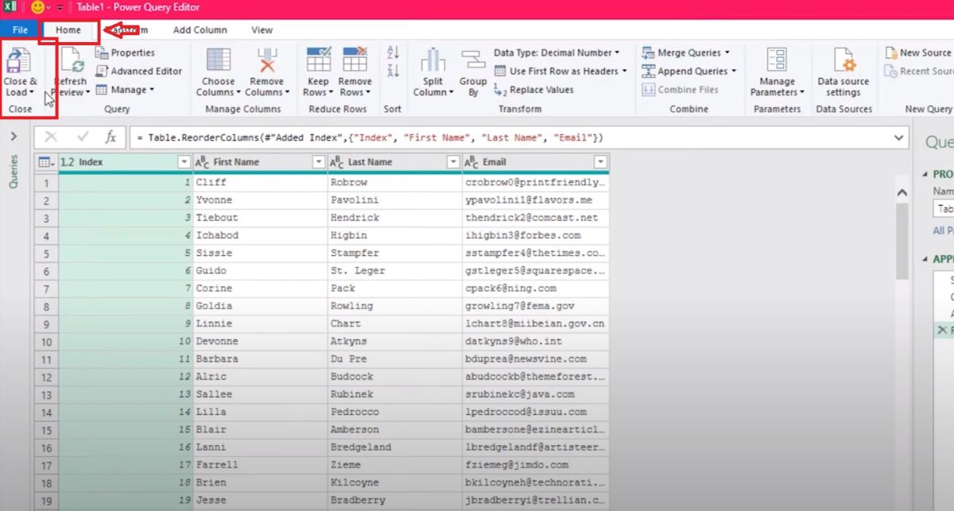Click the Email column ABC type icon
The height and width of the screenshot is (511, 954).
pyautogui.click(x=470, y=162)
